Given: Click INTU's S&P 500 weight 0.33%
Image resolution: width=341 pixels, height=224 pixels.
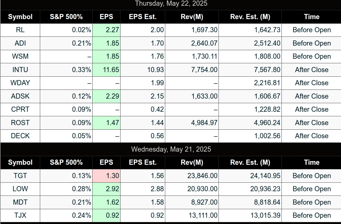Looking at the screenshot, I should (81, 70).
